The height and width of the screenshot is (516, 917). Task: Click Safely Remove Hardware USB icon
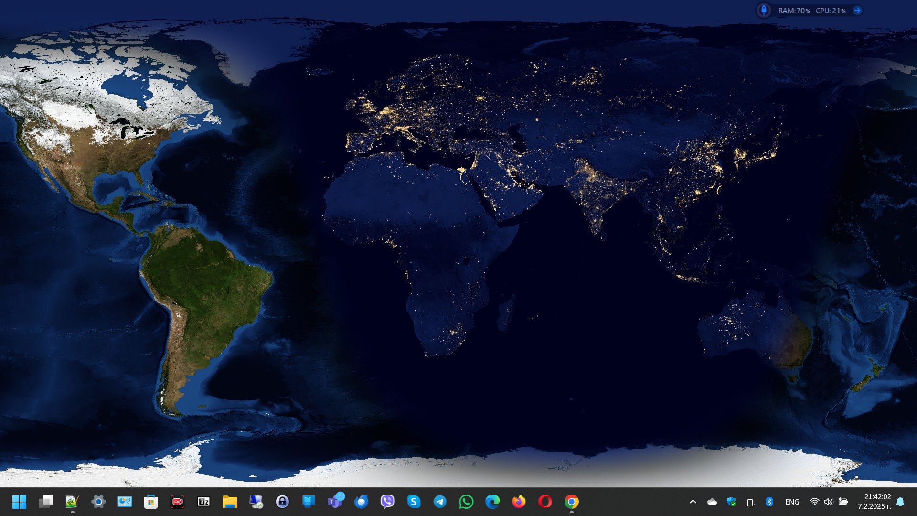[x=750, y=502]
